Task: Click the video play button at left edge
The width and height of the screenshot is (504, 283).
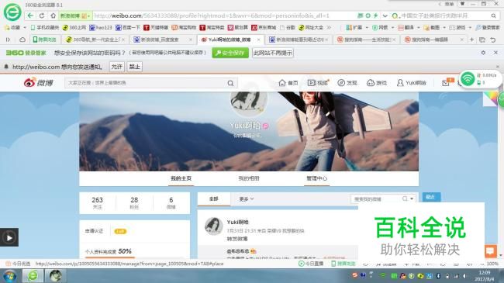Action: click(9, 237)
